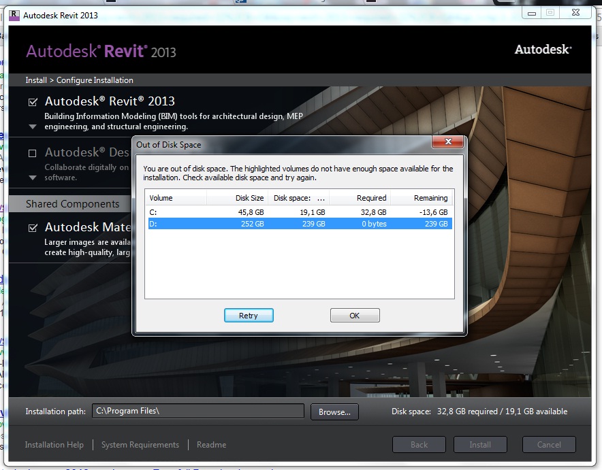The width and height of the screenshot is (602, 470).
Task: Expand the Autodesk Design Review options arrow
Action: pos(33,178)
